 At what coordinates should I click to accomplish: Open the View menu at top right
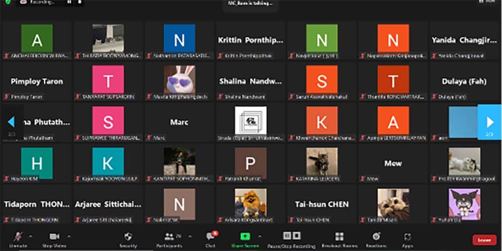[489, 3]
